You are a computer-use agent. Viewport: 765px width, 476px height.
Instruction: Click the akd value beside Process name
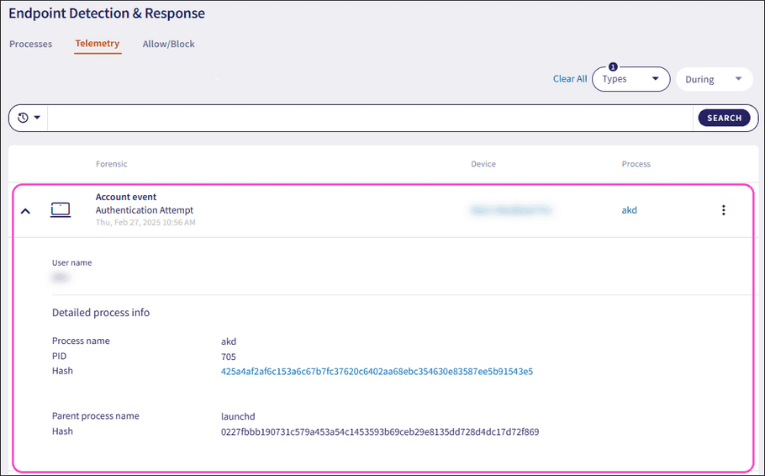(229, 341)
